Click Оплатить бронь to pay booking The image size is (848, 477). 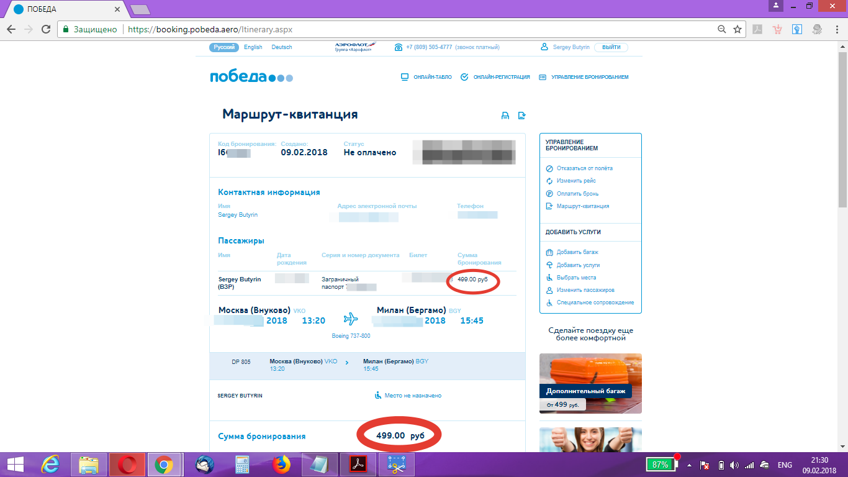coord(577,194)
